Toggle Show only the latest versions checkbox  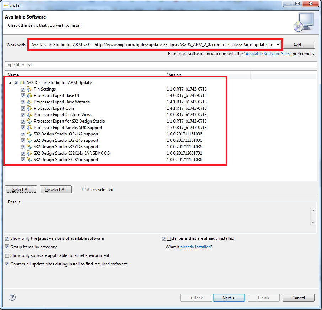coord(7,238)
